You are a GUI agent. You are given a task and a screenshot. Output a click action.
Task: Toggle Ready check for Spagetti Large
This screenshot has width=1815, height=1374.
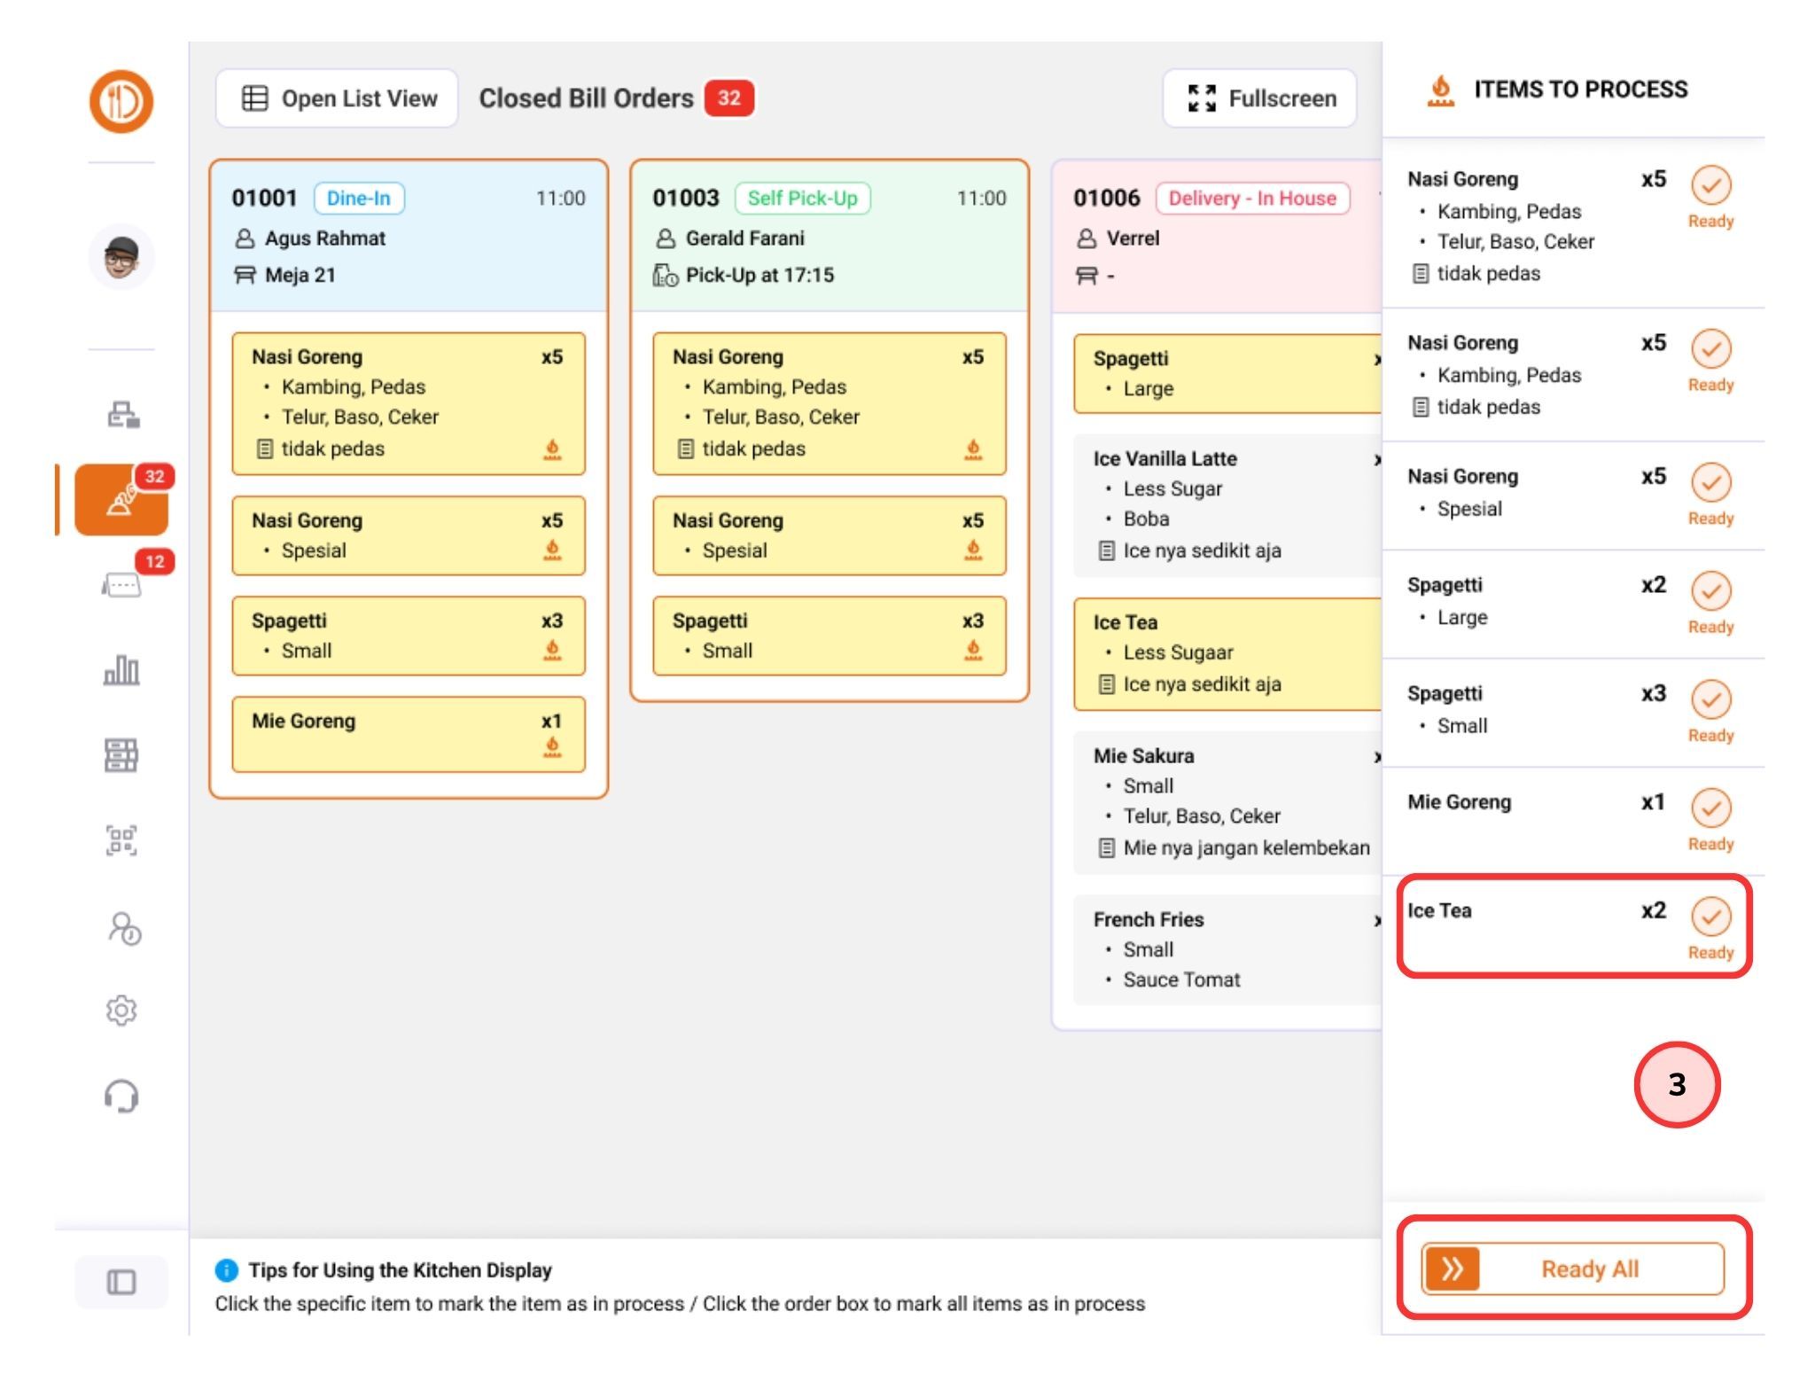tap(1710, 591)
